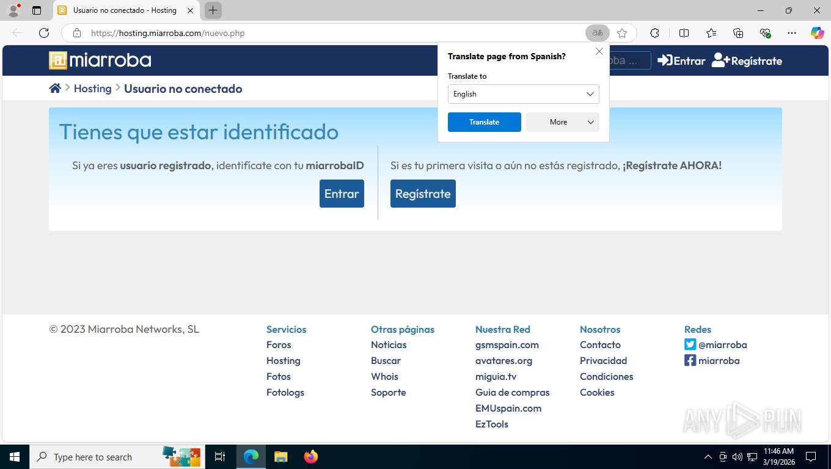The image size is (831, 469).
Task: Click the blue Translate button
Action: tap(485, 122)
